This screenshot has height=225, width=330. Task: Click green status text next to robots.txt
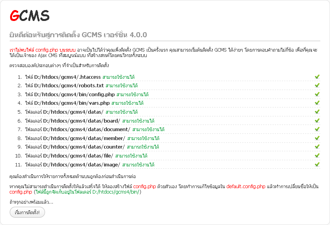[122, 86]
